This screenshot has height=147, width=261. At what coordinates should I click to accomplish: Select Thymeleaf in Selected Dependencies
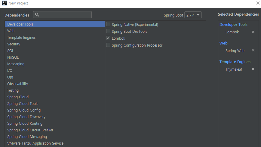point(234,69)
